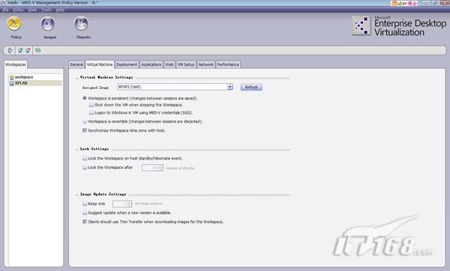Click the remove workspace toolbar icon
450x271 pixels.
pyautogui.click(x=28, y=50)
